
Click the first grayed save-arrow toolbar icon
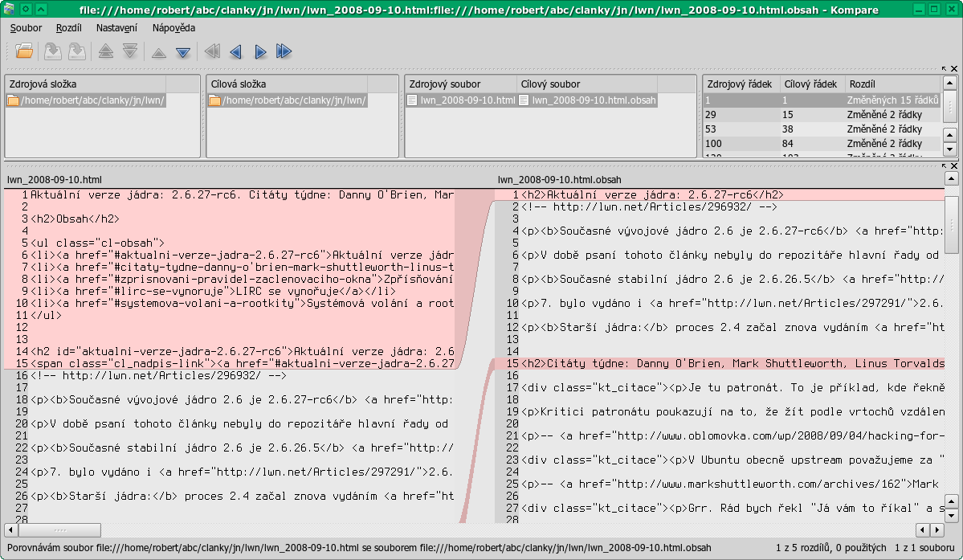tap(52, 51)
